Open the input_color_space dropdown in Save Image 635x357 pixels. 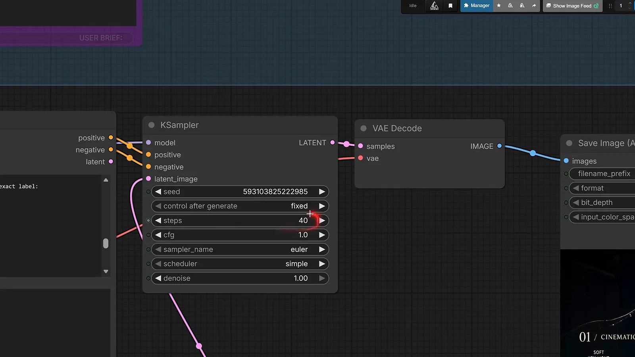(602, 217)
